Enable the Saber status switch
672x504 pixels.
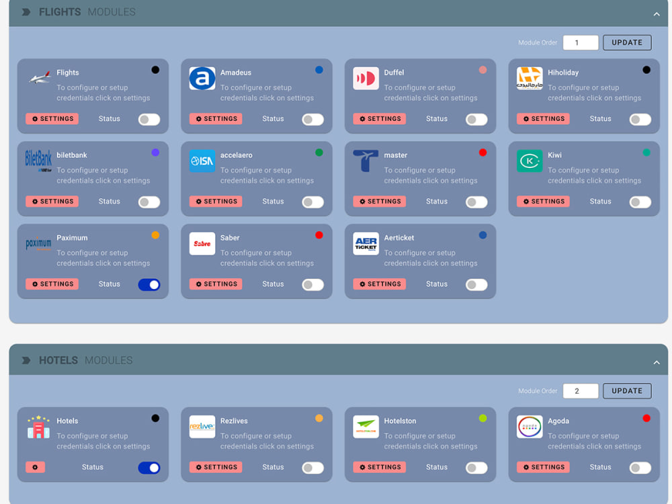tap(313, 284)
